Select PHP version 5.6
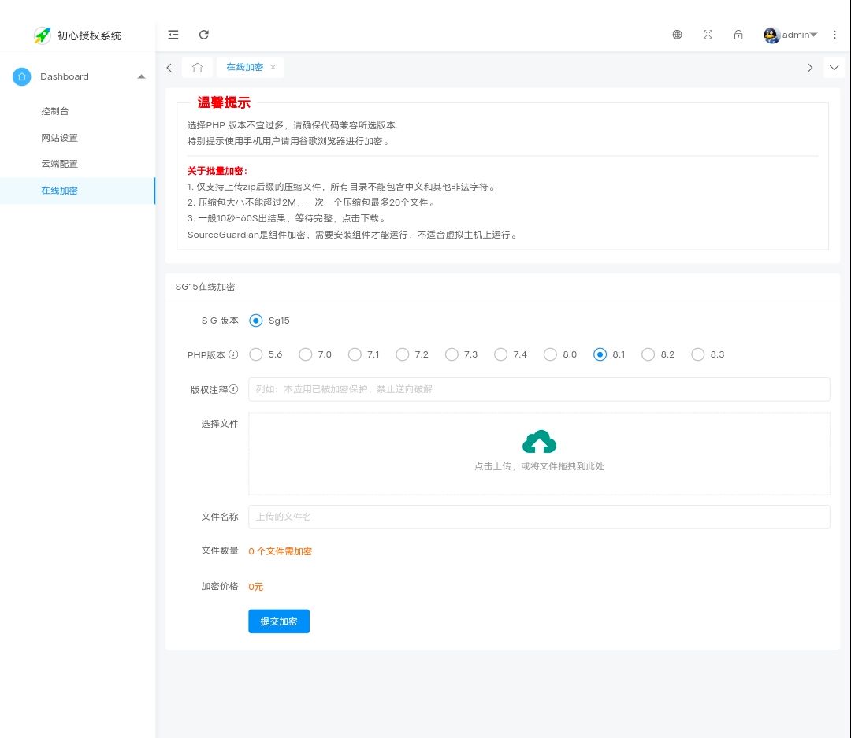 255,354
